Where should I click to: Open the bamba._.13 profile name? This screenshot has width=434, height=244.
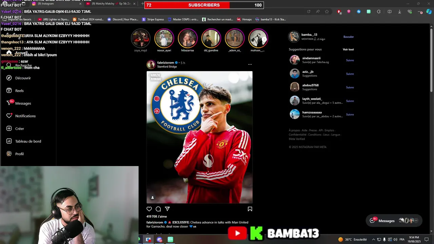pos(309,35)
